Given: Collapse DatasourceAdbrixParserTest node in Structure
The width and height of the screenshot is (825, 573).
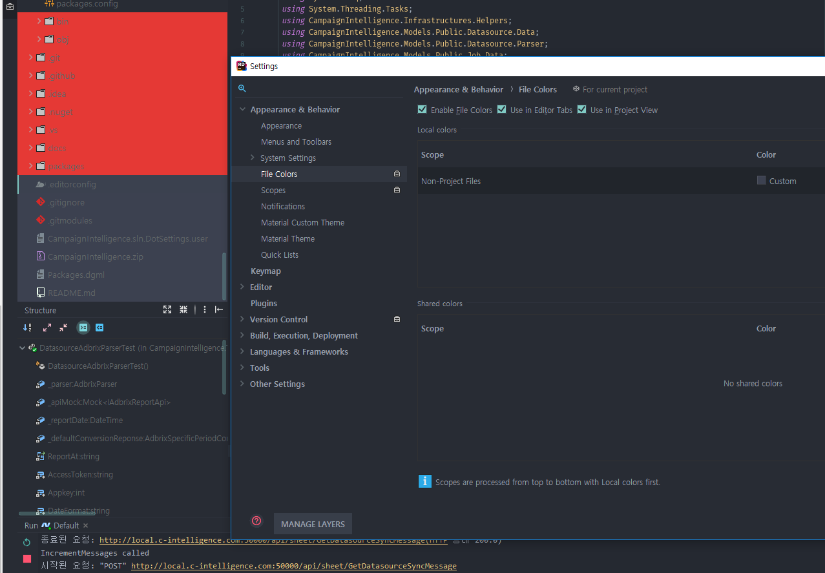Looking at the screenshot, I should click(23, 348).
